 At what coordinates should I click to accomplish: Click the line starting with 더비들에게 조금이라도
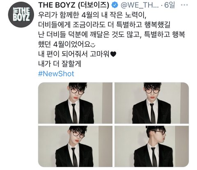(104, 25)
